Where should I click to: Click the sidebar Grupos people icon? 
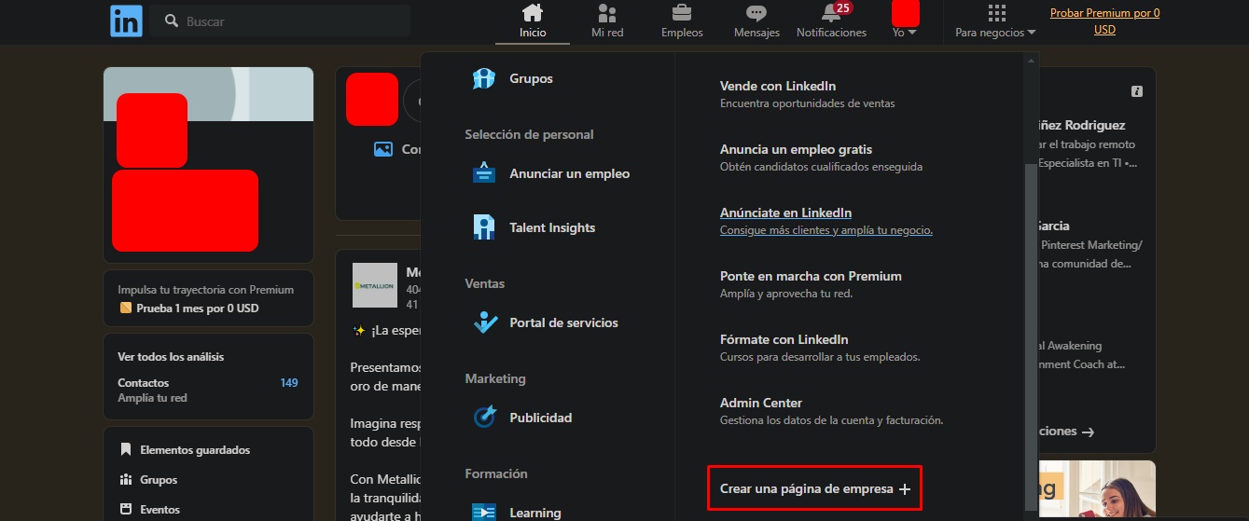click(x=126, y=480)
